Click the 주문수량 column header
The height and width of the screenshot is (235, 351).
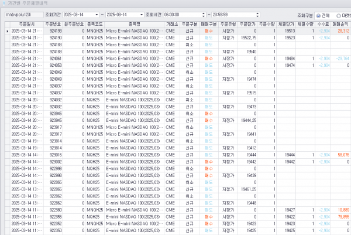[x=267, y=24]
